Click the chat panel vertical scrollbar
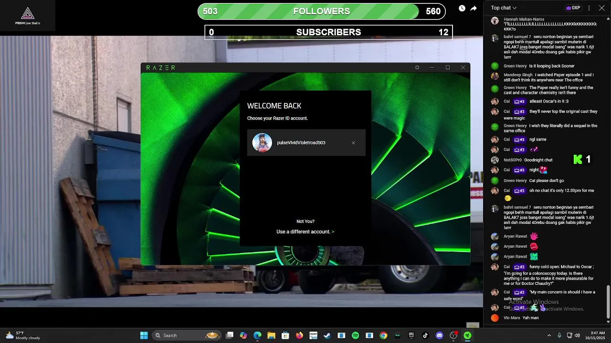 608,302
